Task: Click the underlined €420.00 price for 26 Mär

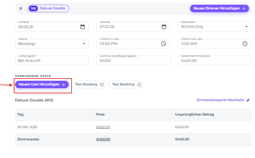Action: (103, 127)
